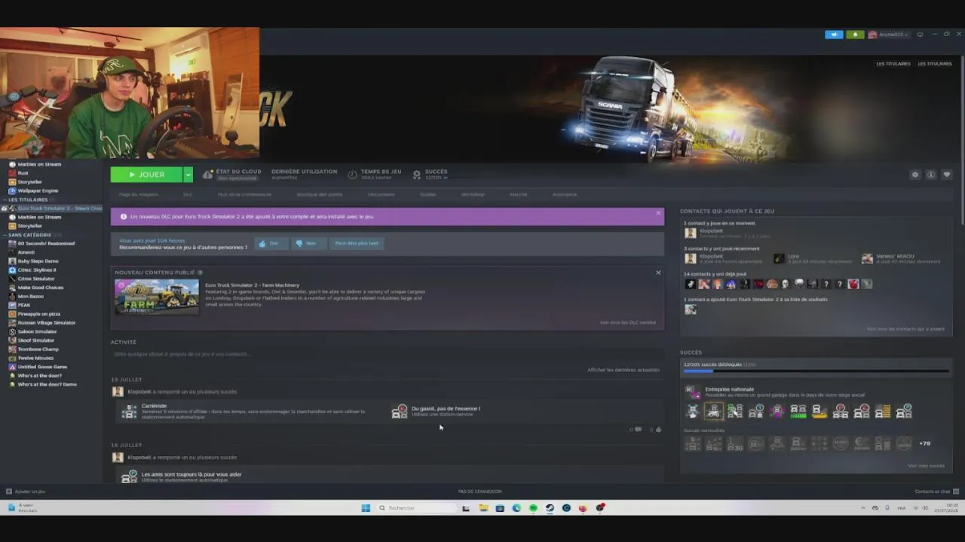Screen dimensions: 965x542
Task: Dismiss the purple new DLC notification
Action: point(658,214)
